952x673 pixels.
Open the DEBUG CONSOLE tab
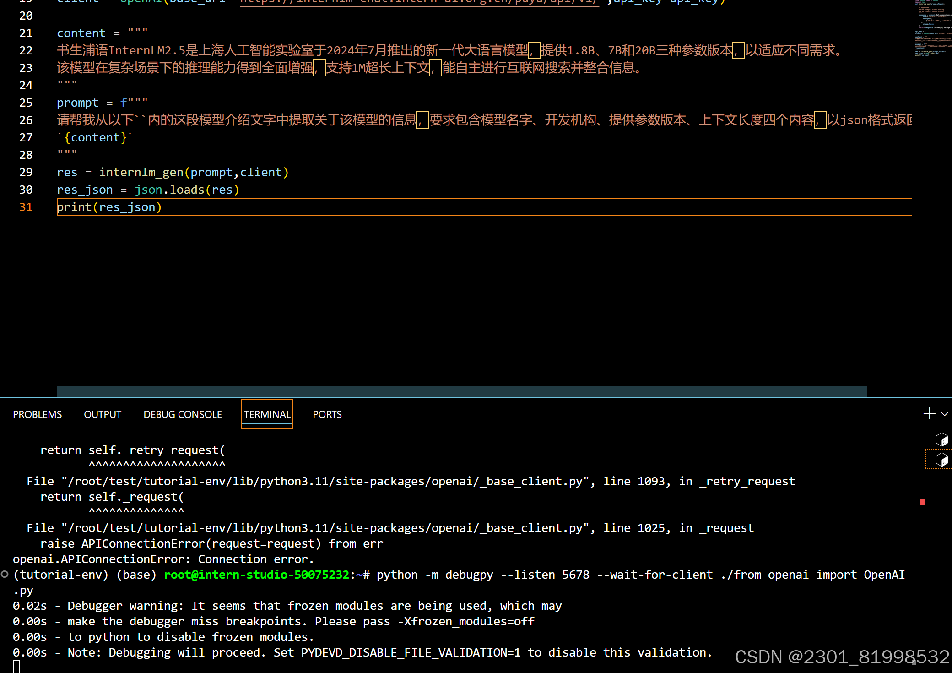(x=183, y=414)
